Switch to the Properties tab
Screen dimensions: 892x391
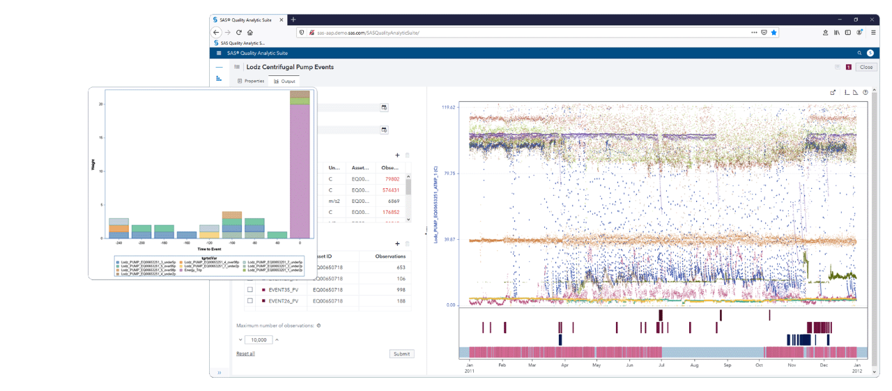pyautogui.click(x=251, y=81)
